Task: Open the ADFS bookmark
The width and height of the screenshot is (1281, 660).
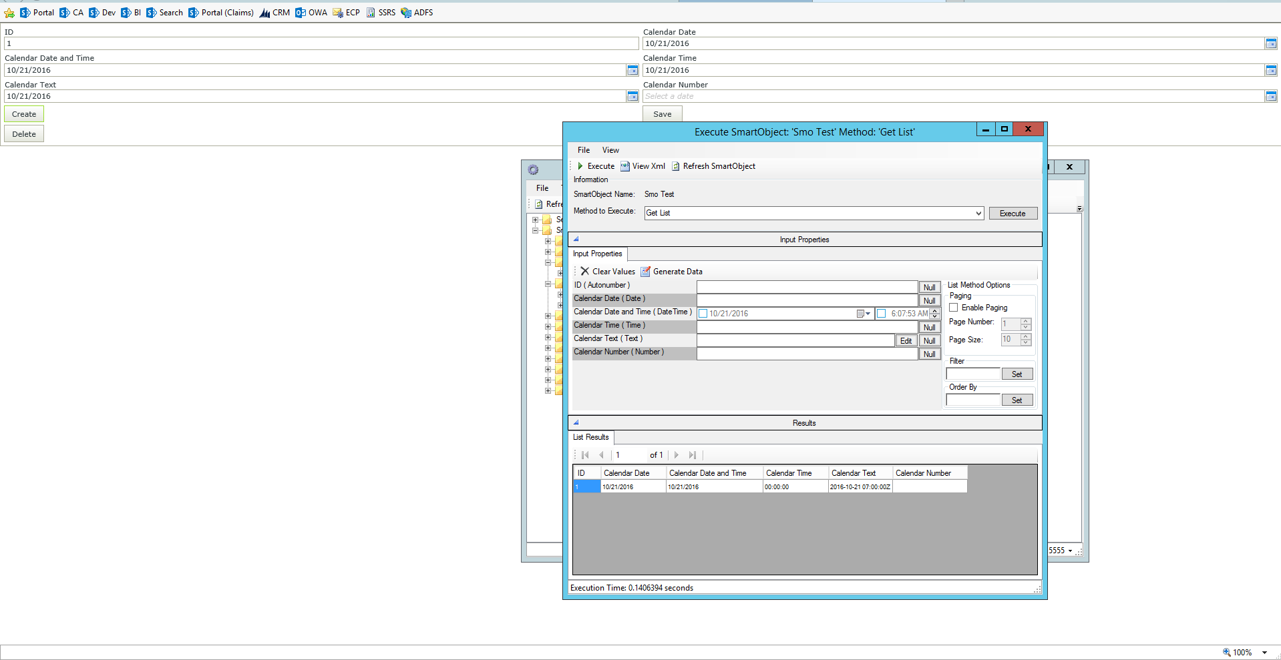Action: pos(417,13)
